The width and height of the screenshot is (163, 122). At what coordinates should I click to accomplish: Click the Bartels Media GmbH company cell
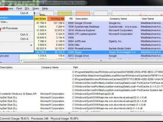pyautogui.click(x=120, y=49)
